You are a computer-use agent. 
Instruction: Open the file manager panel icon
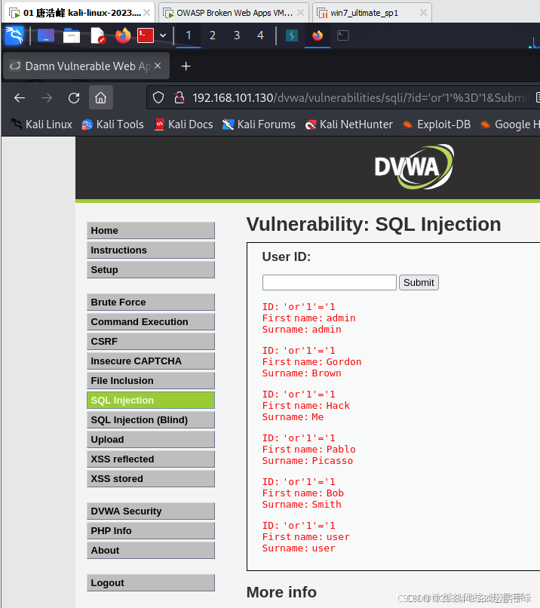(72, 35)
